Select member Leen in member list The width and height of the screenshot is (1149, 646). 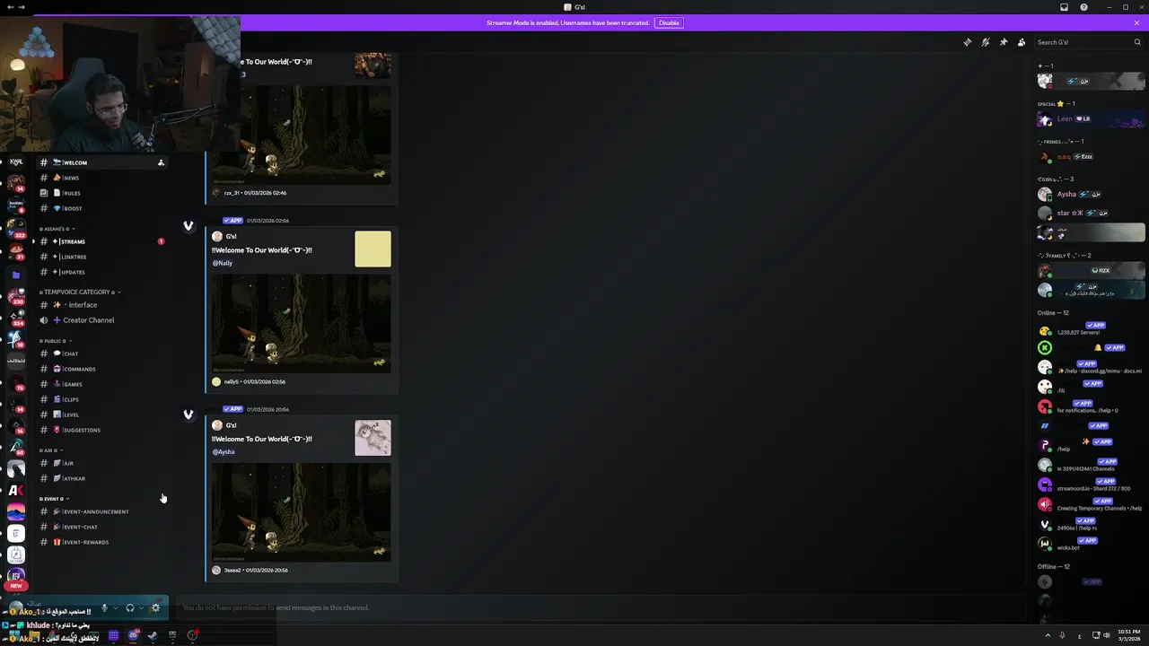(1091, 119)
